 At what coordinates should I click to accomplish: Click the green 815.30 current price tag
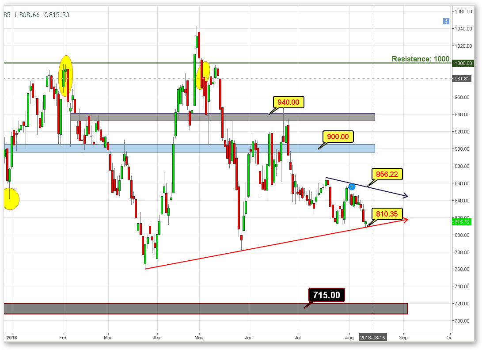462,222
